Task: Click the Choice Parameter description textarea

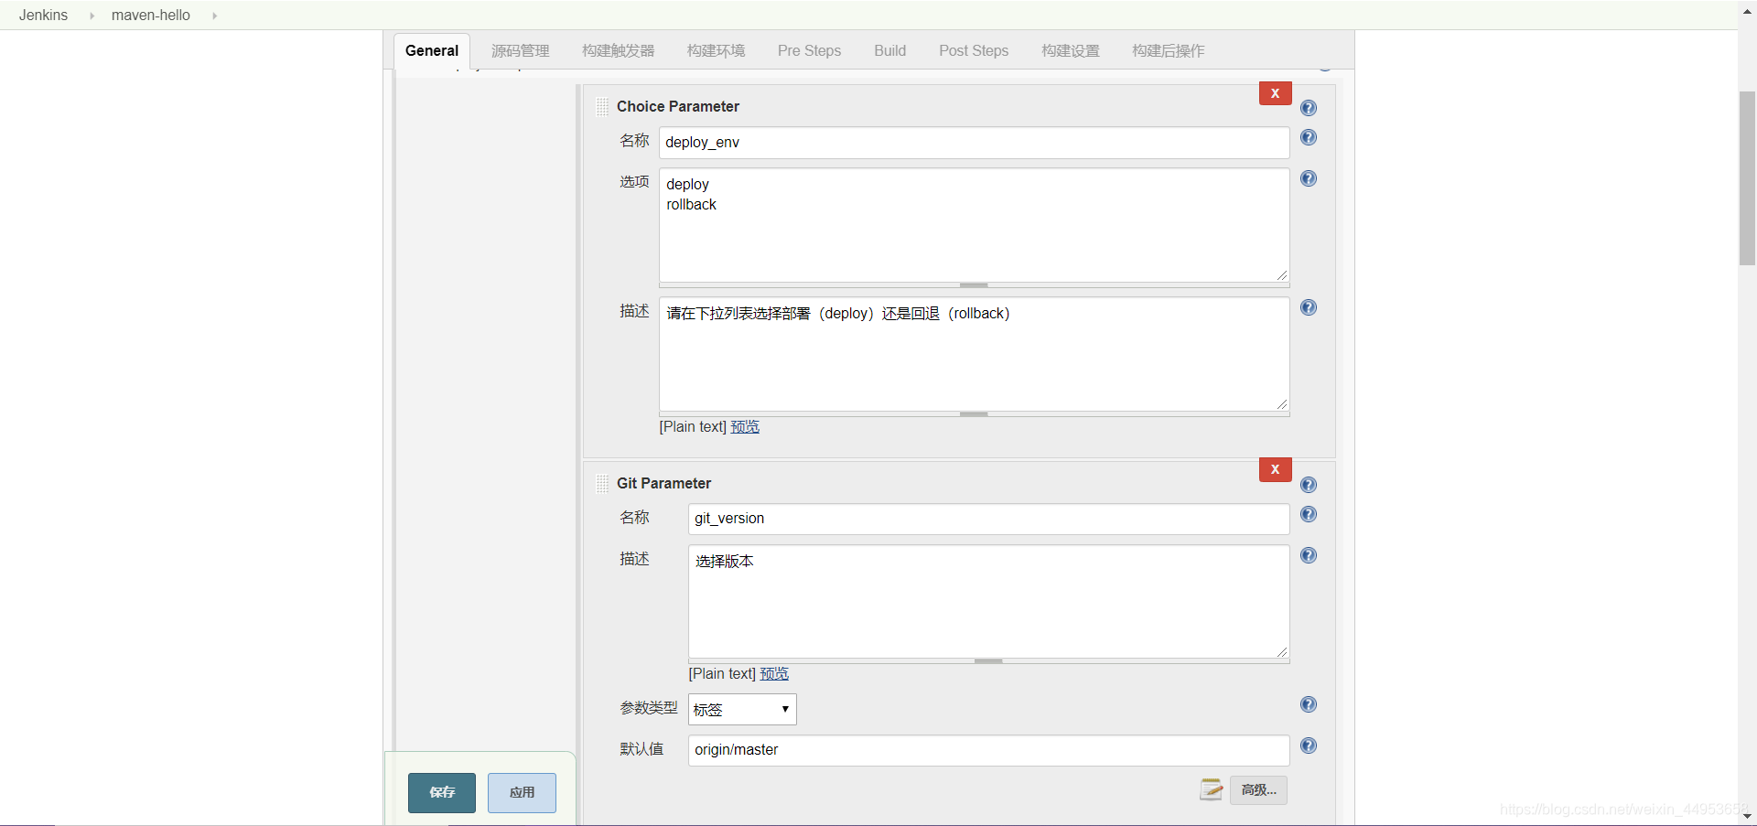Action: coord(974,354)
